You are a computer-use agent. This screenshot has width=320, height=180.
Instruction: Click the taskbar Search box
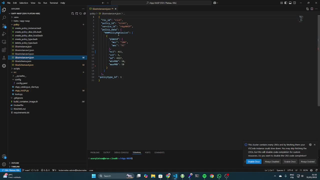[x=115, y=176]
